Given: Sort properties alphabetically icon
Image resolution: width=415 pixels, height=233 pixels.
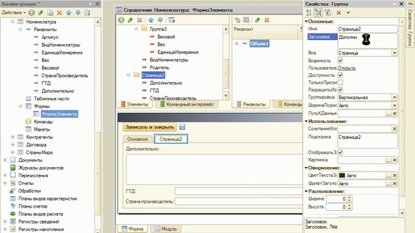Looking at the screenshot, I should pyautogui.click(x=309, y=12).
